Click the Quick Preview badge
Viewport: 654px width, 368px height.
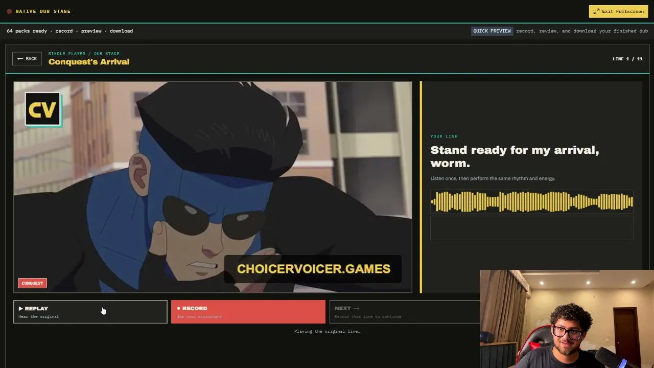tap(492, 31)
